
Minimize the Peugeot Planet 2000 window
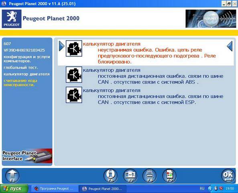pyautogui.click(x=224, y=4)
